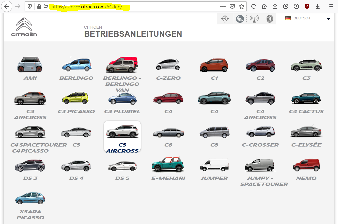
Task: Go to the browser home page
Action: tap(264, 6)
